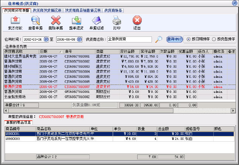Select the product row 18800003

[14, 138]
